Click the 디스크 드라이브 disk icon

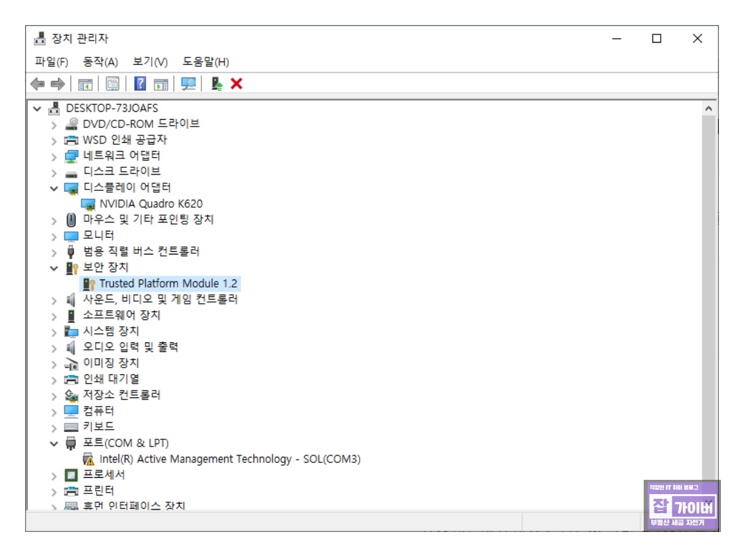[71, 173]
